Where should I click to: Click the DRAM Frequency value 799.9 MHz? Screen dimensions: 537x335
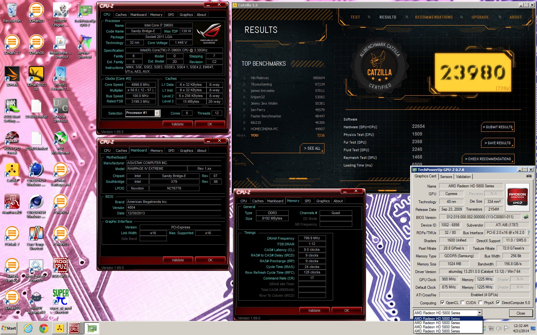coord(312,238)
